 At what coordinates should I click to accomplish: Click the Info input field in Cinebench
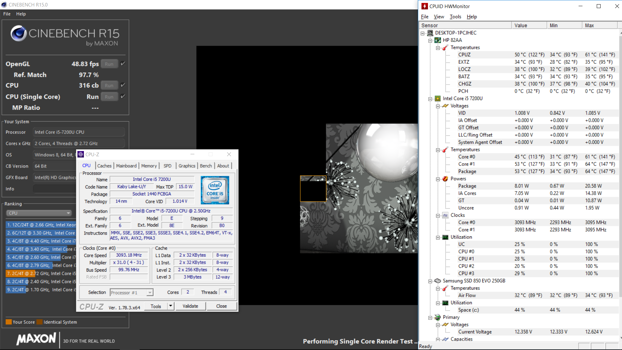point(54,189)
